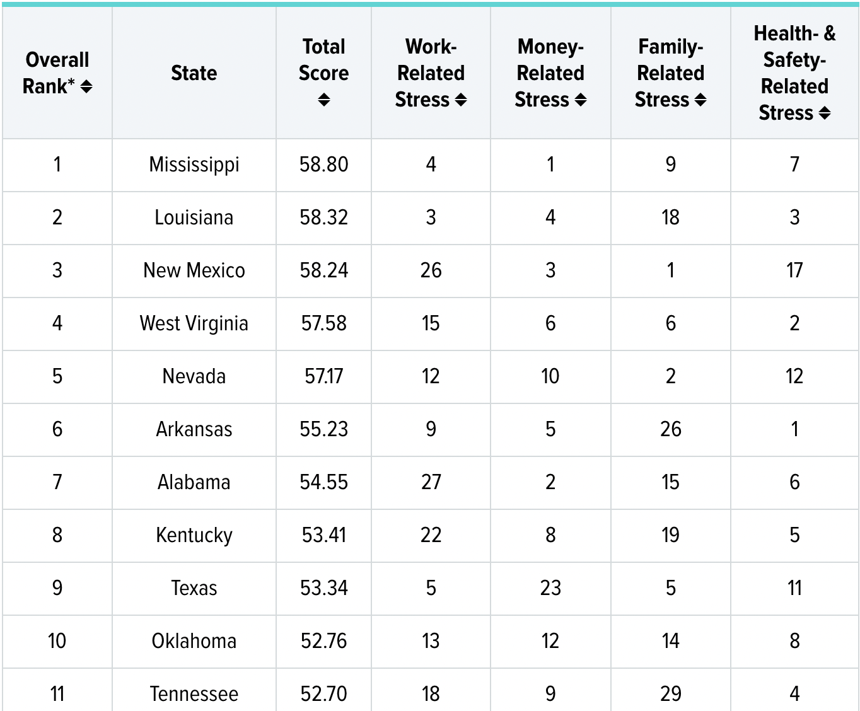
Task: Click Health- & Safety-Related Stress sort icon
Action: pyautogui.click(x=825, y=113)
